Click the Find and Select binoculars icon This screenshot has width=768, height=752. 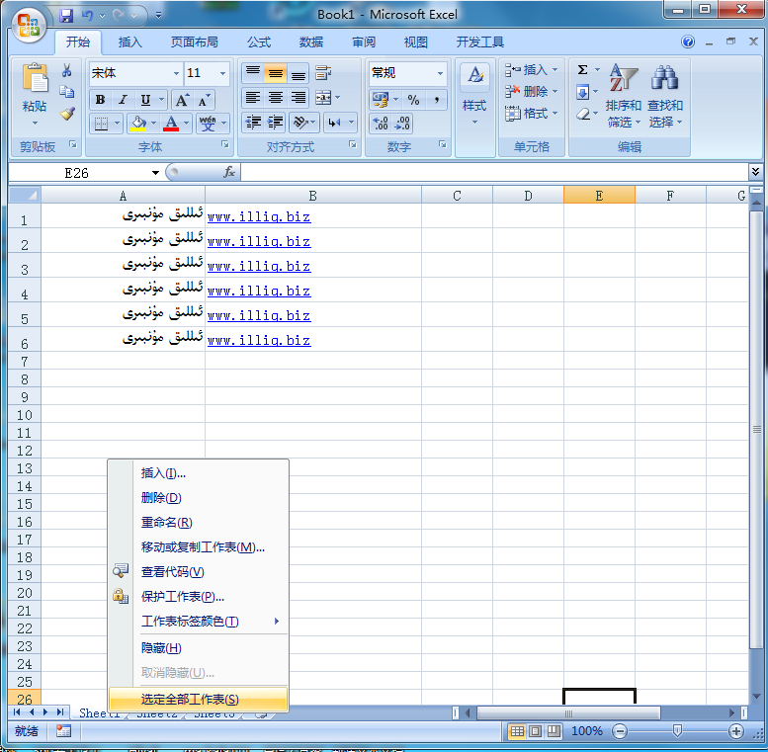(x=664, y=96)
